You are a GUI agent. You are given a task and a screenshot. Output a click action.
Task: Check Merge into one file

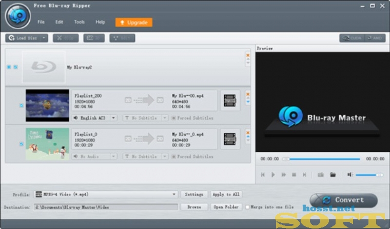(x=247, y=207)
